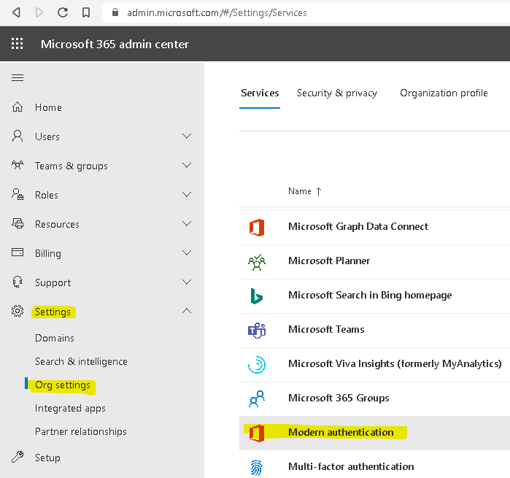Click the Setup wrench icon
510x478 pixels.
click(x=18, y=457)
